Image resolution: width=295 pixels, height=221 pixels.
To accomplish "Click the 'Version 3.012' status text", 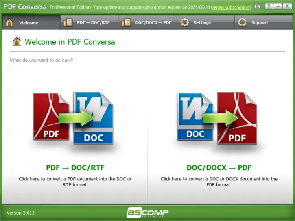I will pos(21,213).
